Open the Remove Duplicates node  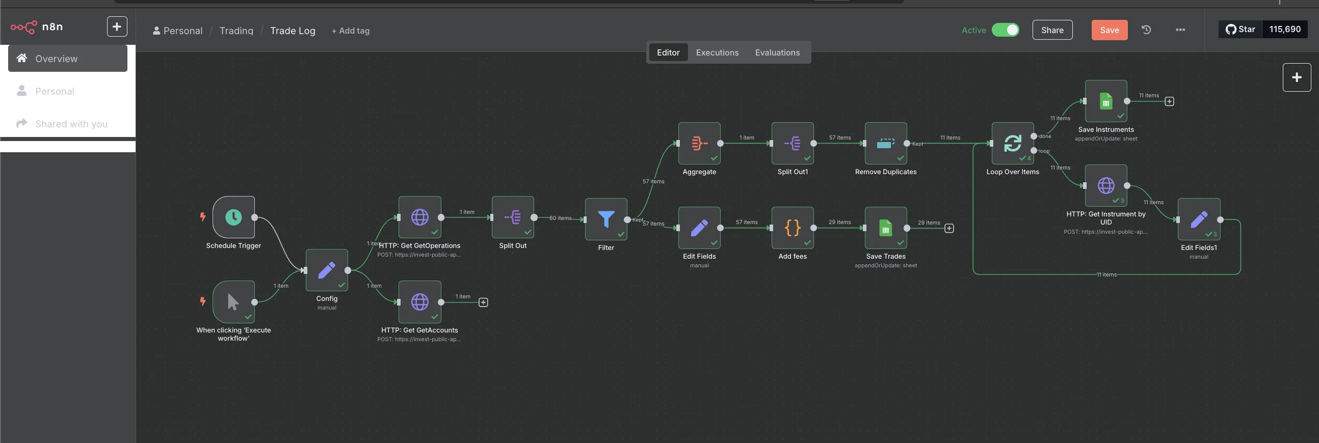(x=886, y=143)
